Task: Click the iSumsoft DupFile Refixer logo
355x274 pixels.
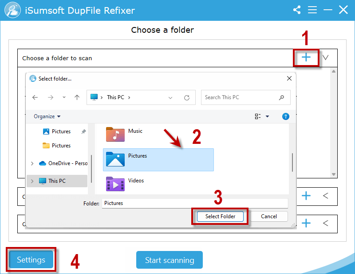Action: point(12,10)
